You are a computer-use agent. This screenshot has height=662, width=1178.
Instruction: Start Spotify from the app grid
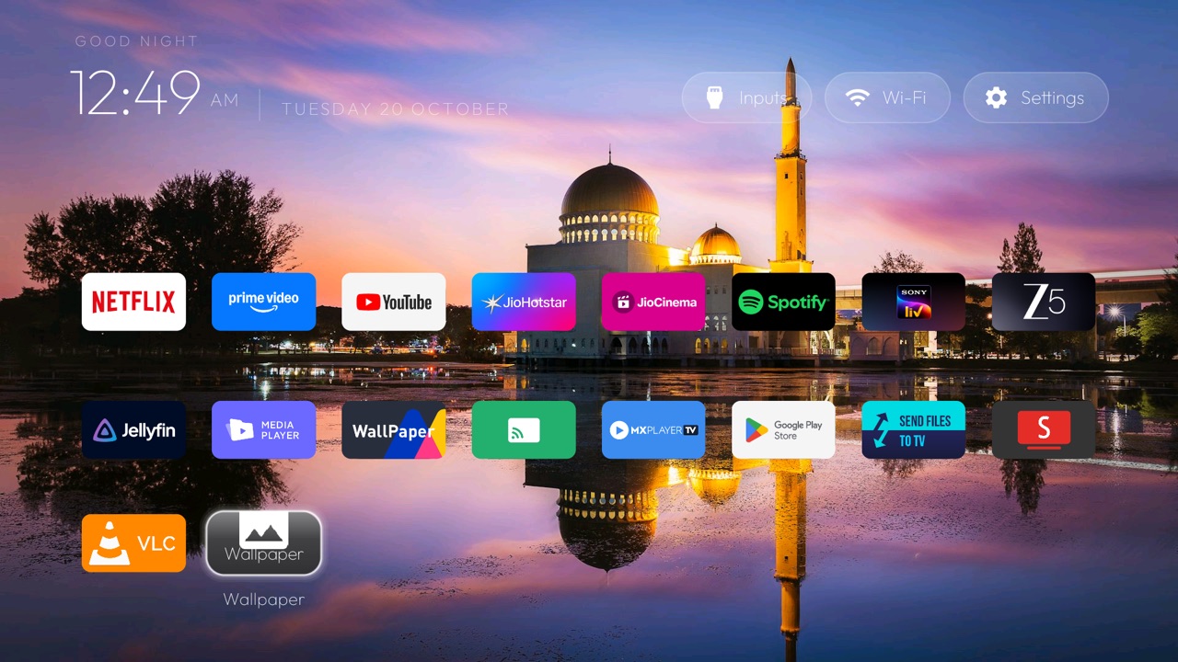coord(783,302)
